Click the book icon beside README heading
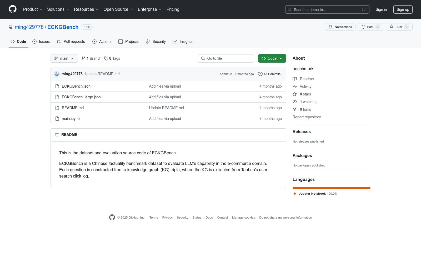The height and width of the screenshot is (263, 421). click(57, 135)
